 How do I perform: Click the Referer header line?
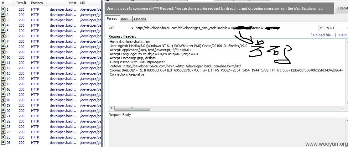(175, 66)
